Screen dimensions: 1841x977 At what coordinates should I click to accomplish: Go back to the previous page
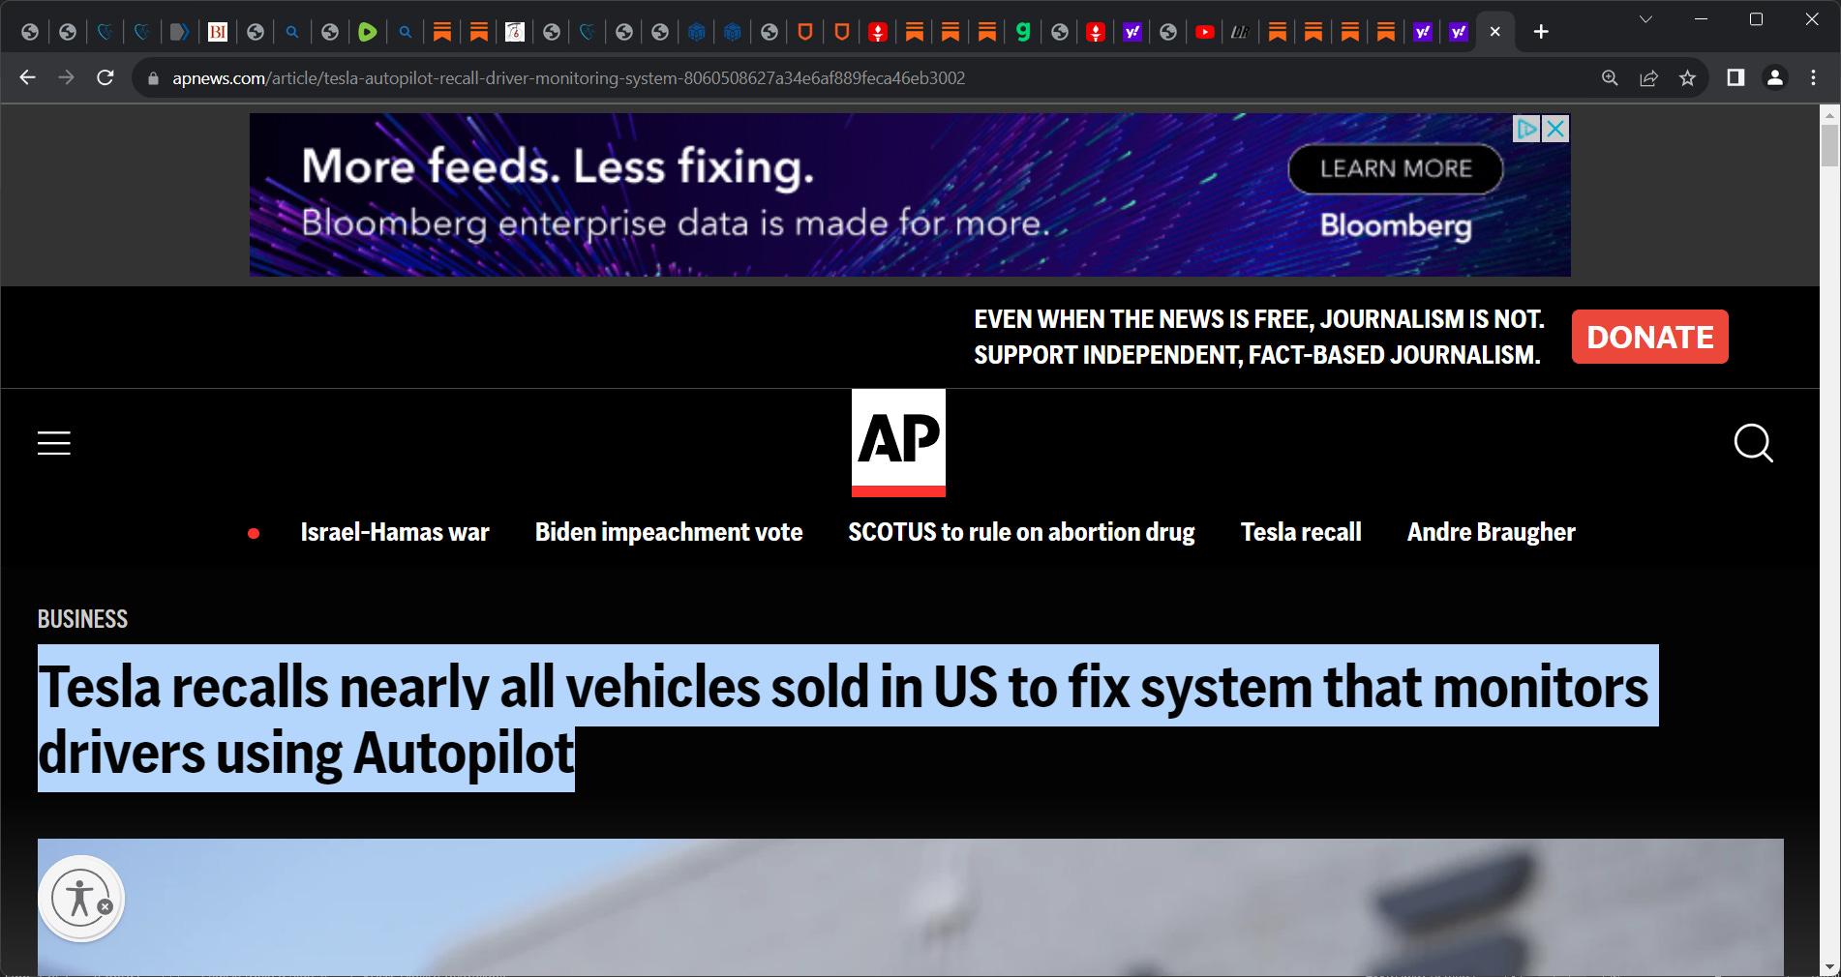[x=28, y=77]
